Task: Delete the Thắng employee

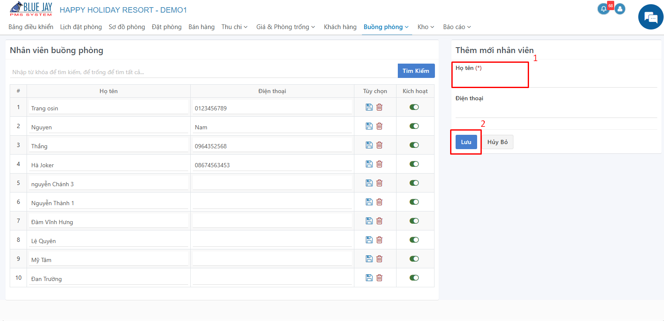Action: pos(379,145)
